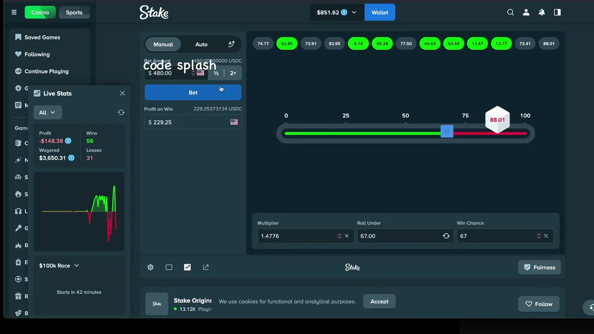Toggle theatre mode rectangle icon

[169, 267]
